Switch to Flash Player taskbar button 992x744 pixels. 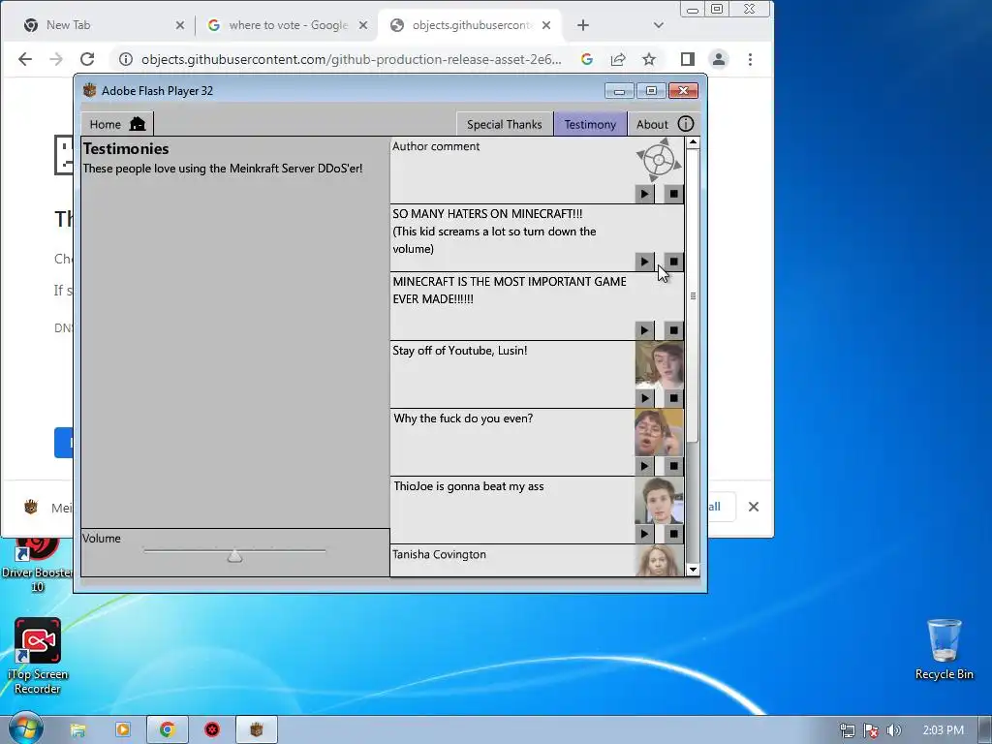tap(256, 730)
